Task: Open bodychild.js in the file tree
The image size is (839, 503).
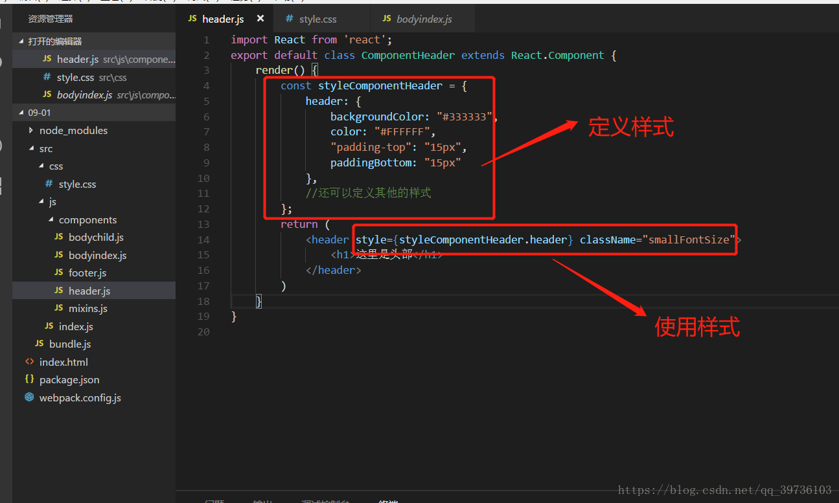Action: coord(96,238)
